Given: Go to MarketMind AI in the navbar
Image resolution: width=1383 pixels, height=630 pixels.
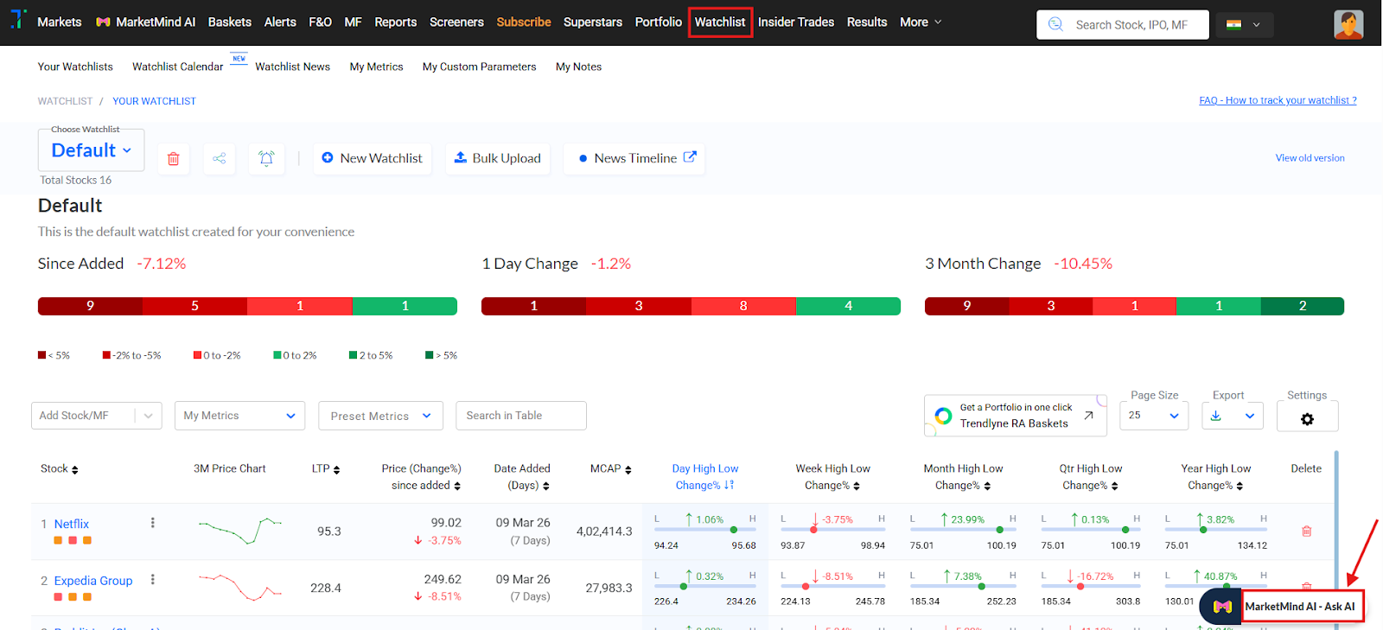Looking at the screenshot, I should 146,22.
